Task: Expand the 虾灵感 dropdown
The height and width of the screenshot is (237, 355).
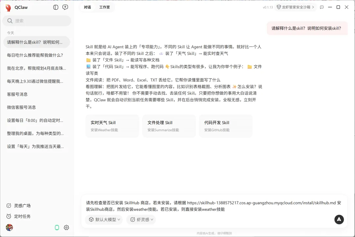Action: [x=141, y=220]
